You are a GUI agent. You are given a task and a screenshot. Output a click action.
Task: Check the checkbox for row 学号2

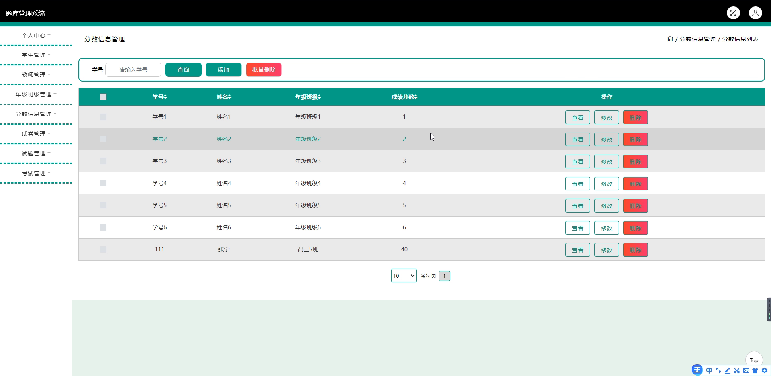(103, 139)
